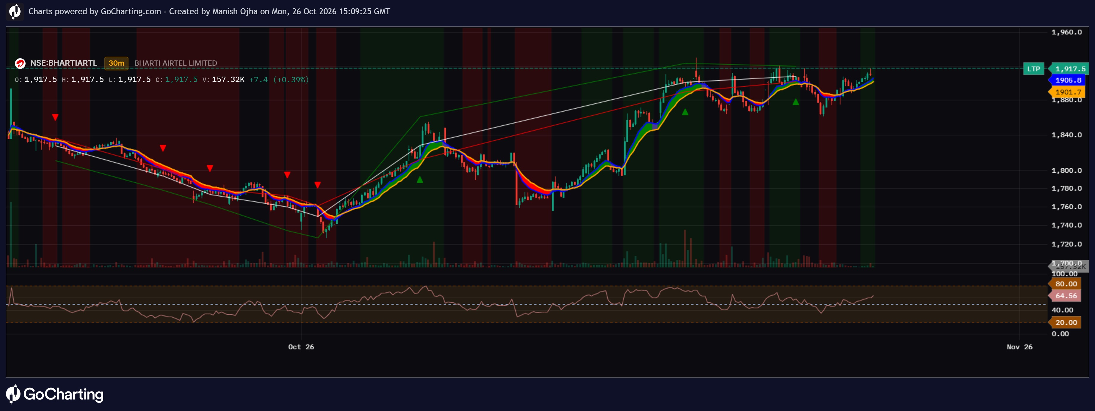The width and height of the screenshot is (1095, 411).
Task: Click the Nov 26 date axis label
Action: [1019, 347]
